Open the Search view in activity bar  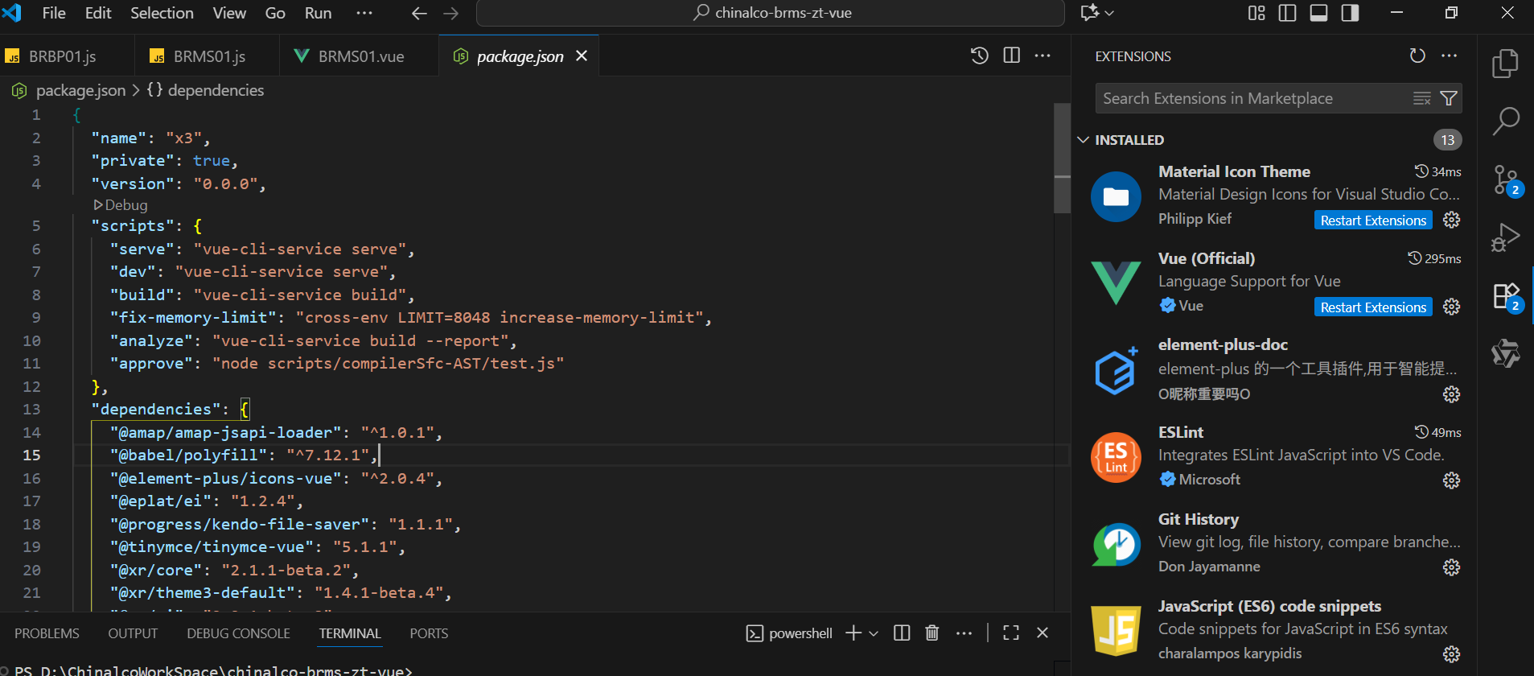[x=1505, y=122]
